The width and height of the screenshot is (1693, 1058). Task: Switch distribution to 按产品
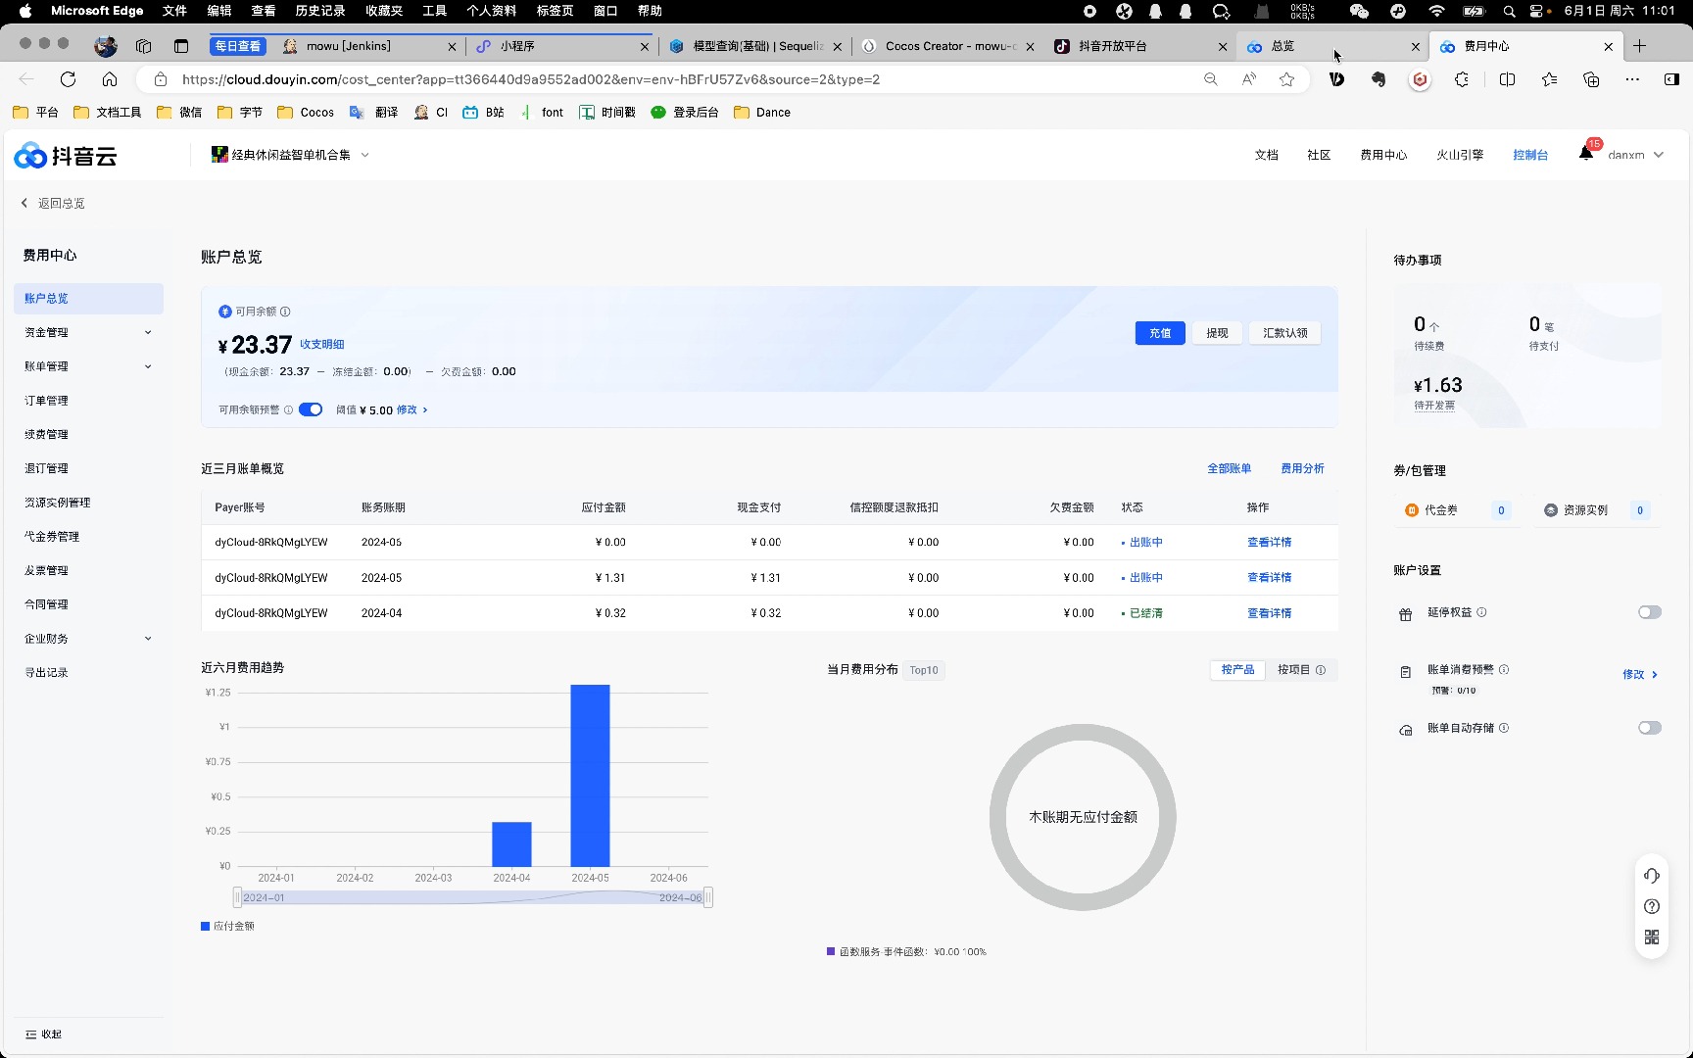pos(1237,670)
